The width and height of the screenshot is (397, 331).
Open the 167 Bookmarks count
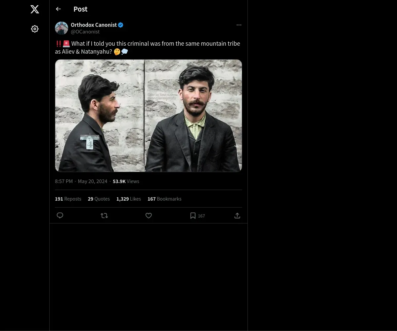(x=164, y=199)
